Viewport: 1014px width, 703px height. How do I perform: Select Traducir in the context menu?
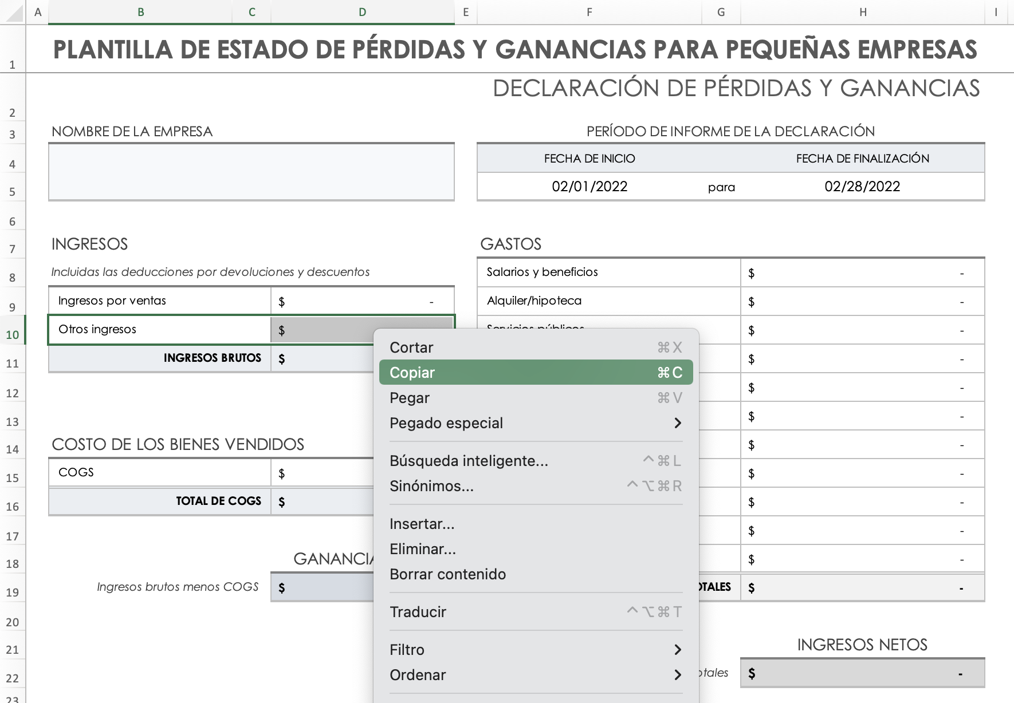tap(536, 612)
